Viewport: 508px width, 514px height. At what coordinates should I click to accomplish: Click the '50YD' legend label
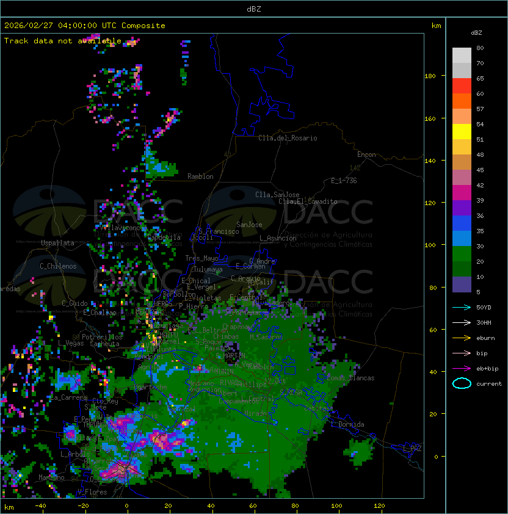pyautogui.click(x=484, y=308)
